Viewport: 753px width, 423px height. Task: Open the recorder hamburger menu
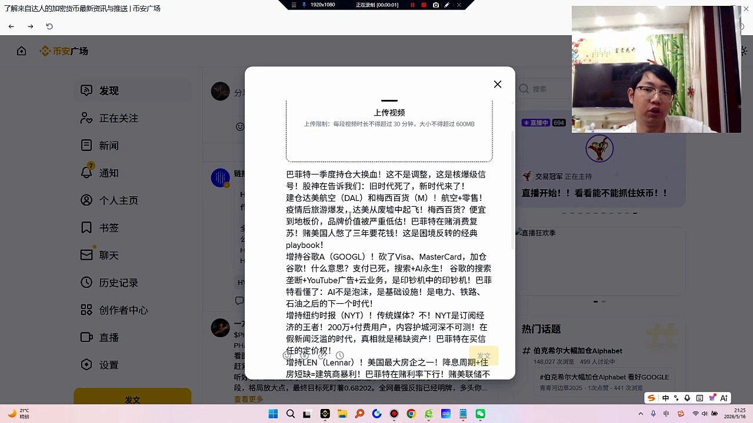pos(294,5)
